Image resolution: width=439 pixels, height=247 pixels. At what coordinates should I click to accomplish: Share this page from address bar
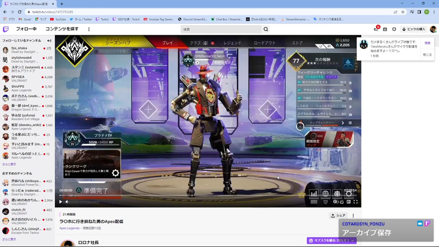click(395, 12)
